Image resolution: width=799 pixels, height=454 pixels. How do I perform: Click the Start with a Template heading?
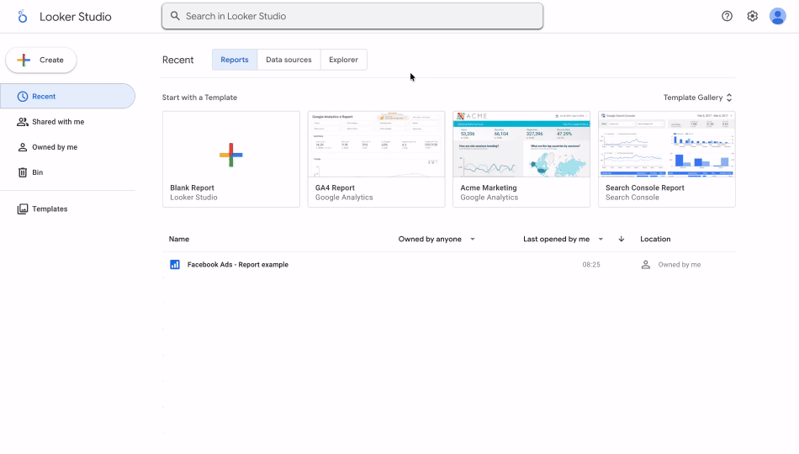[199, 98]
